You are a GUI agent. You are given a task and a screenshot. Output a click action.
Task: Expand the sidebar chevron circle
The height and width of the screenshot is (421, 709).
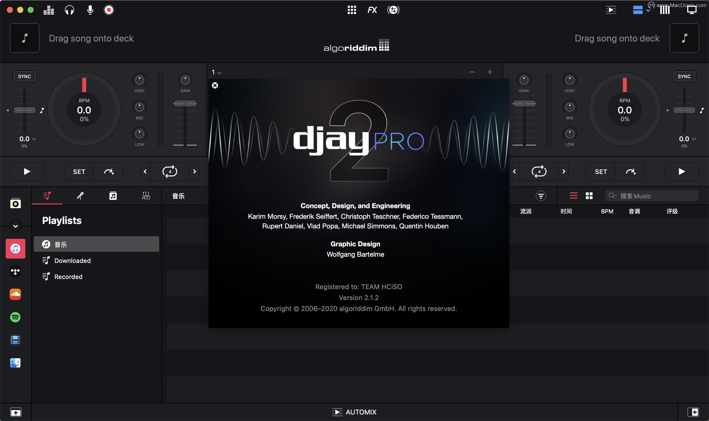[x=15, y=226]
